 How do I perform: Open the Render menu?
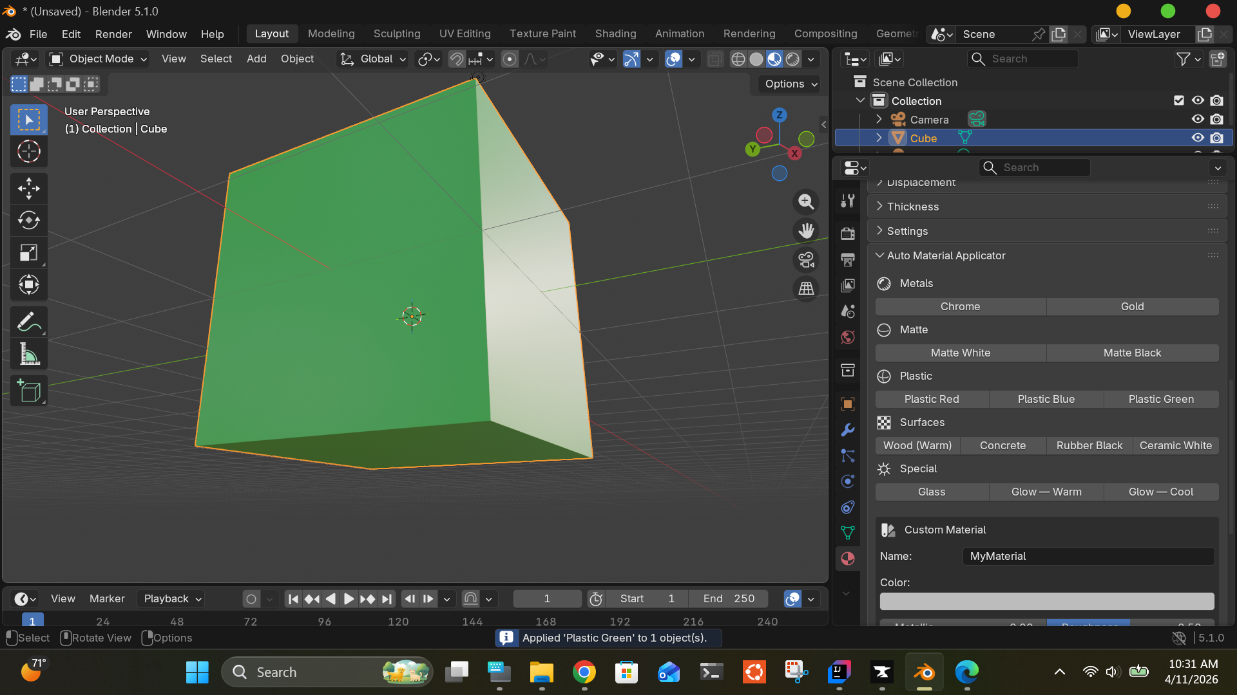113,34
